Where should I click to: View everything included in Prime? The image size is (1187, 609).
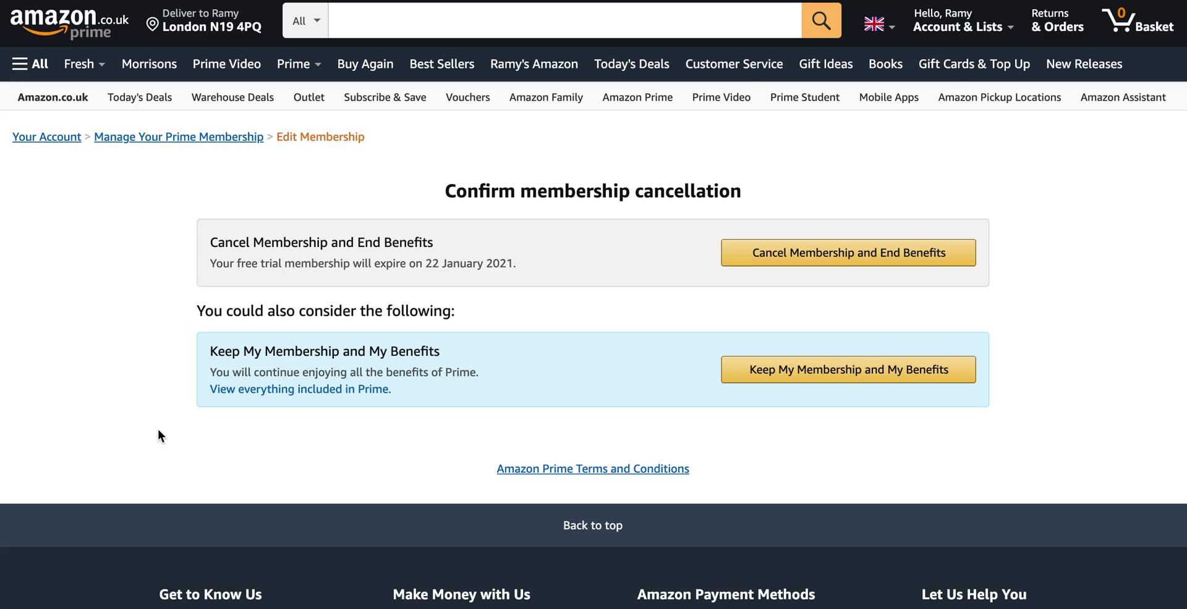tap(300, 389)
